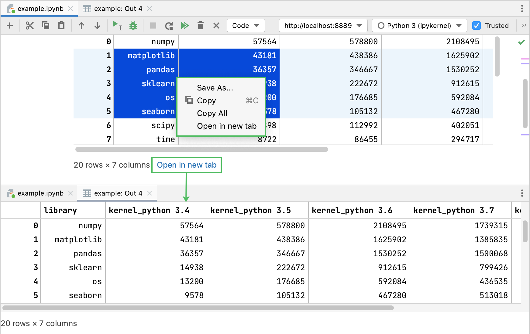Click the paste cell clipboard icon
530x334 pixels.
point(61,26)
